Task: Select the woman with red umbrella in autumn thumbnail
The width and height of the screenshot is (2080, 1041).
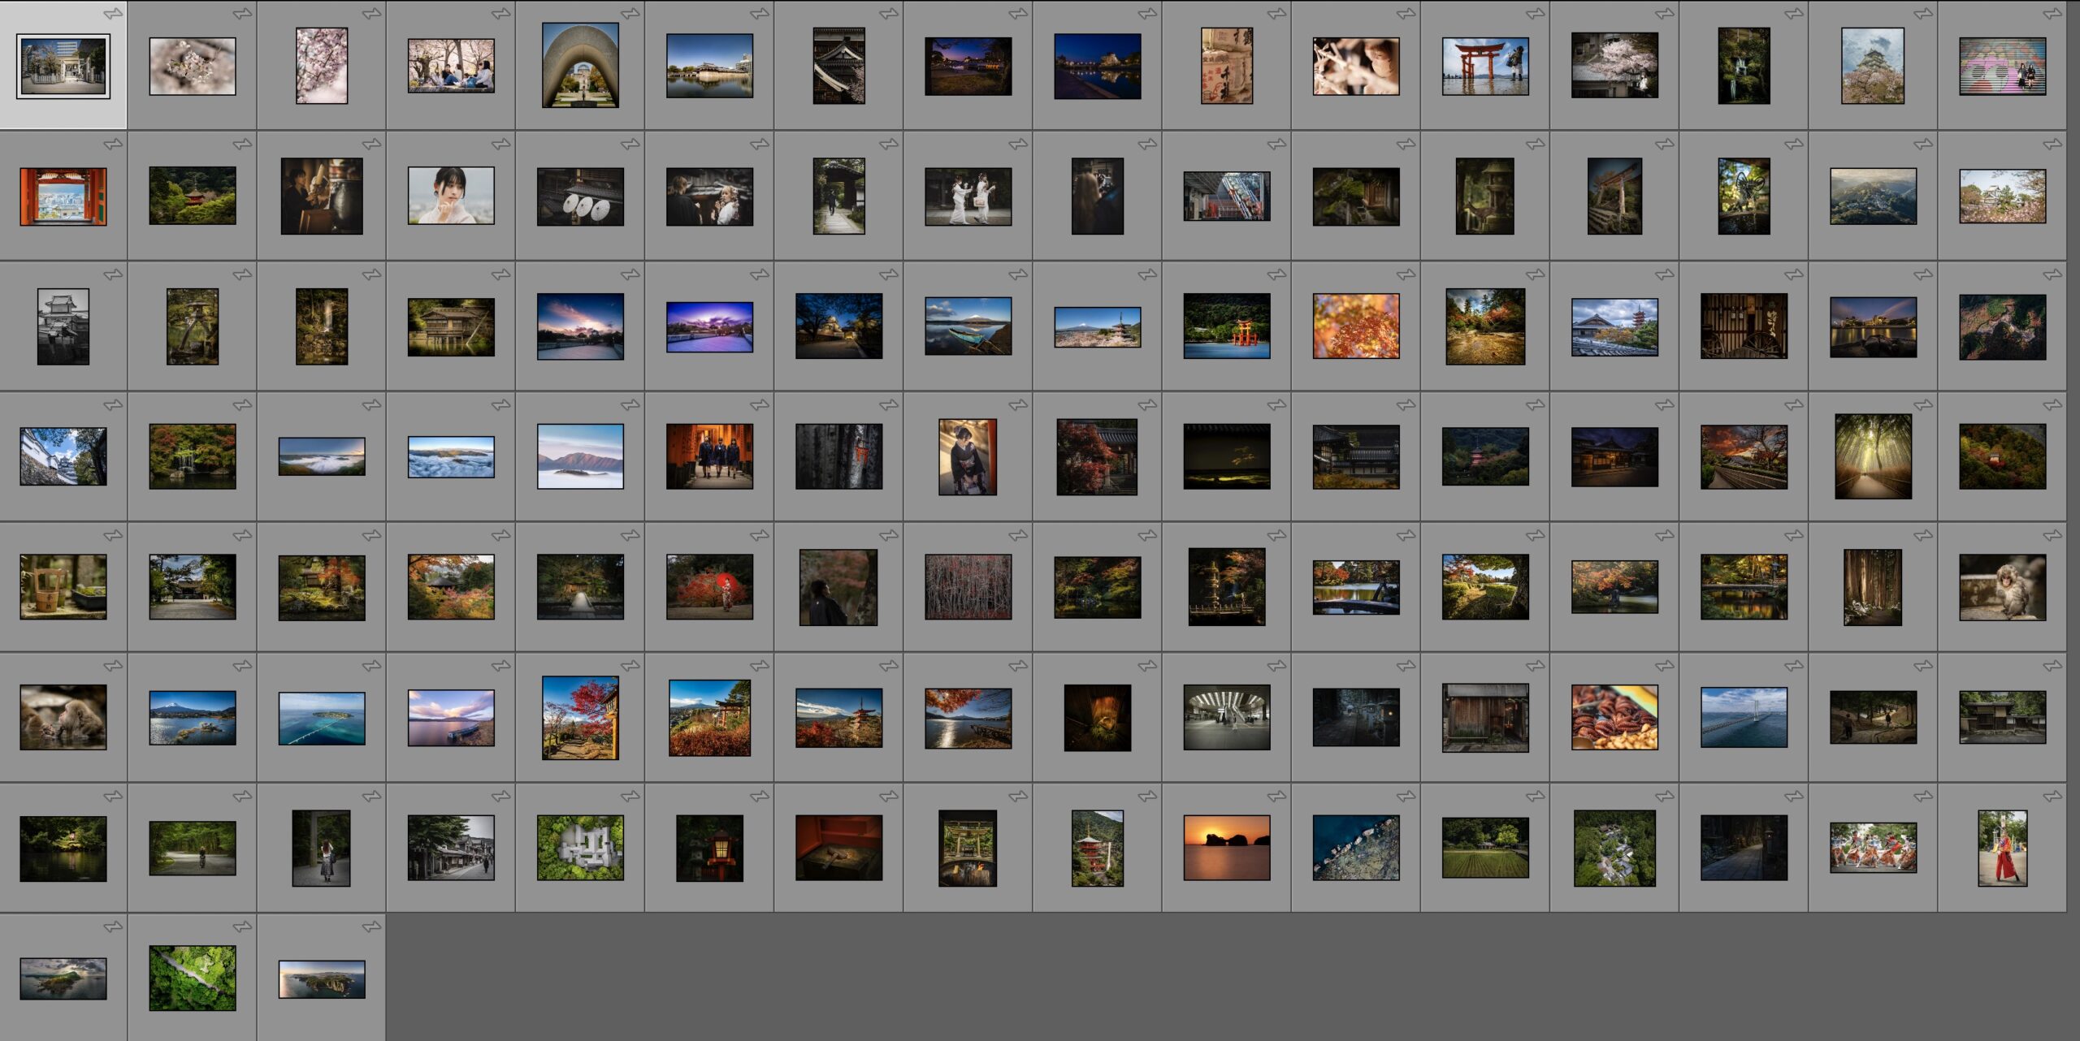Action: pos(709,587)
